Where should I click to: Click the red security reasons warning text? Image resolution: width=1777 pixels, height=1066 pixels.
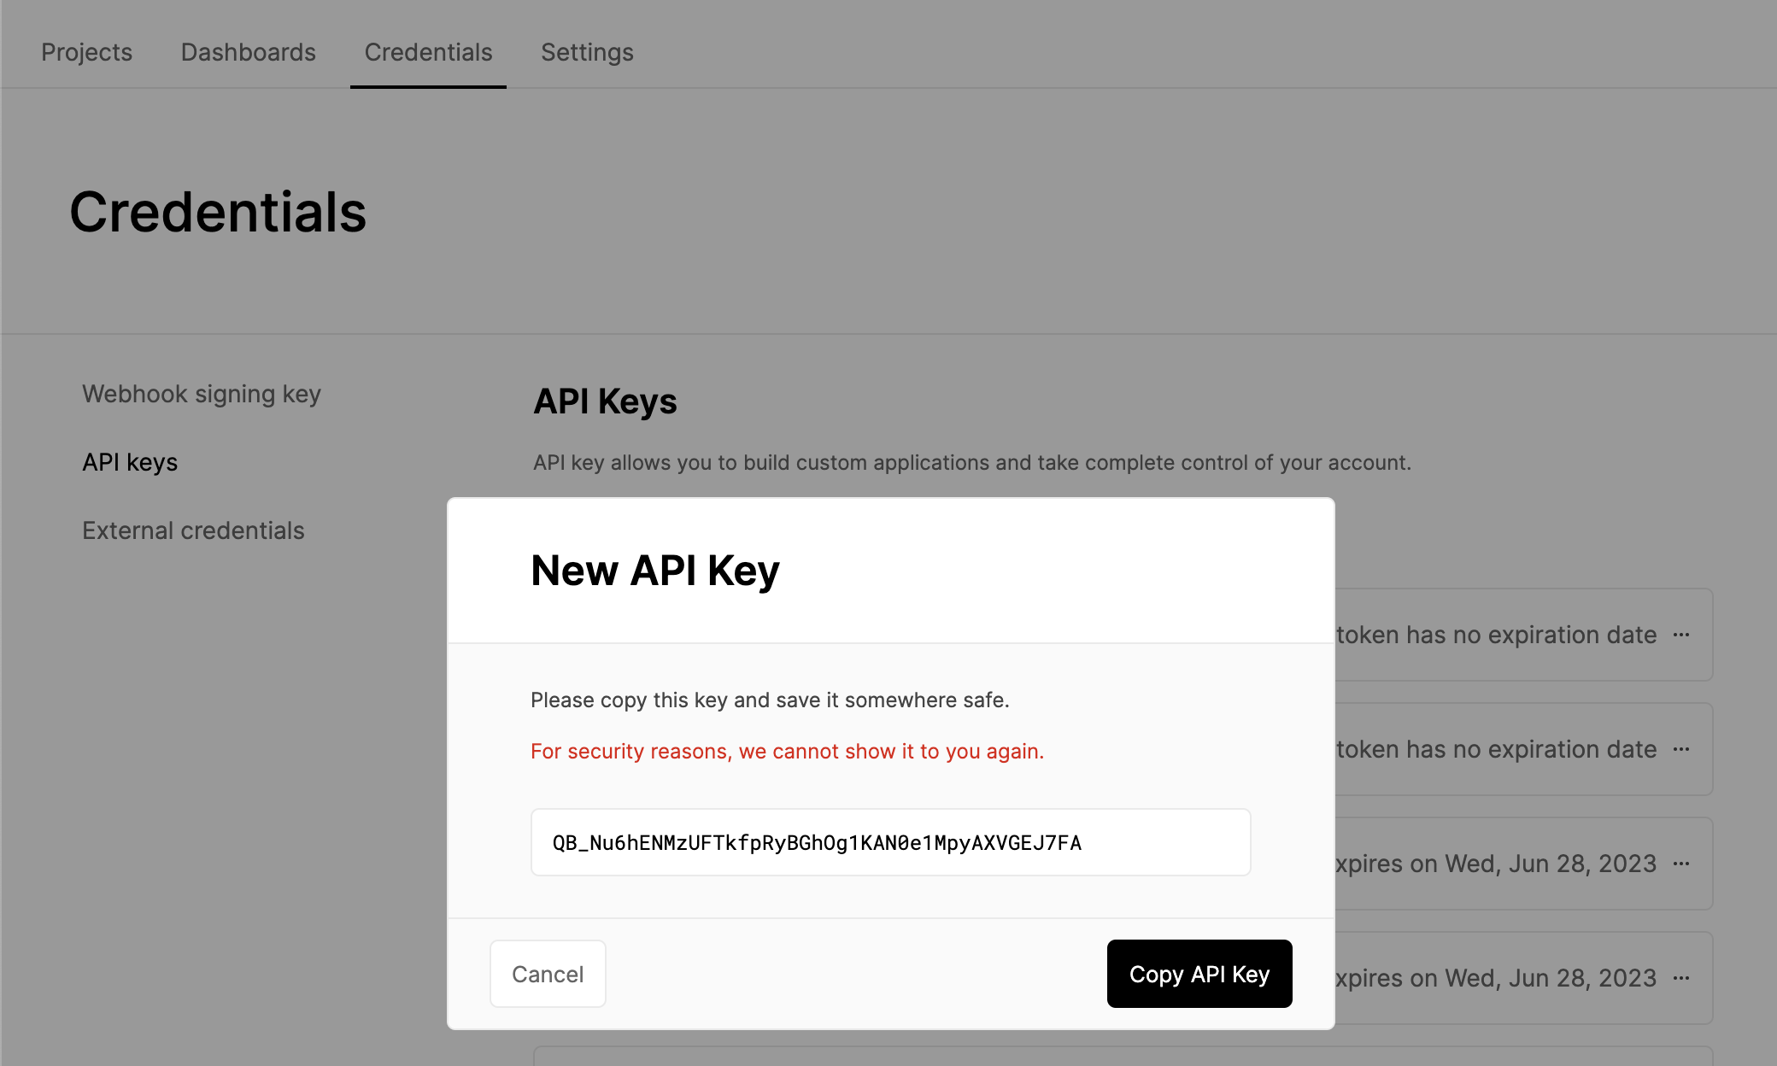(787, 751)
